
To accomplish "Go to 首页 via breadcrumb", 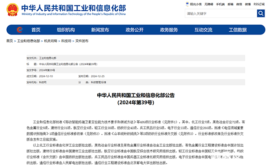I will coord(9,41).
